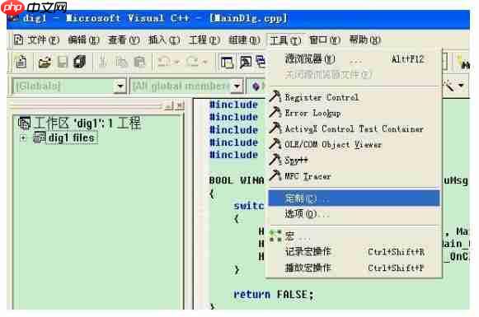Click the Window List toolbar icon
The image size is (479, 317).
261,62
